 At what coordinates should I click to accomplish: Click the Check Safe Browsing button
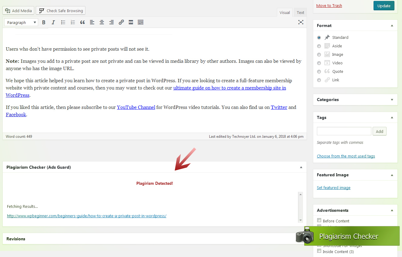pyautogui.click(x=61, y=11)
